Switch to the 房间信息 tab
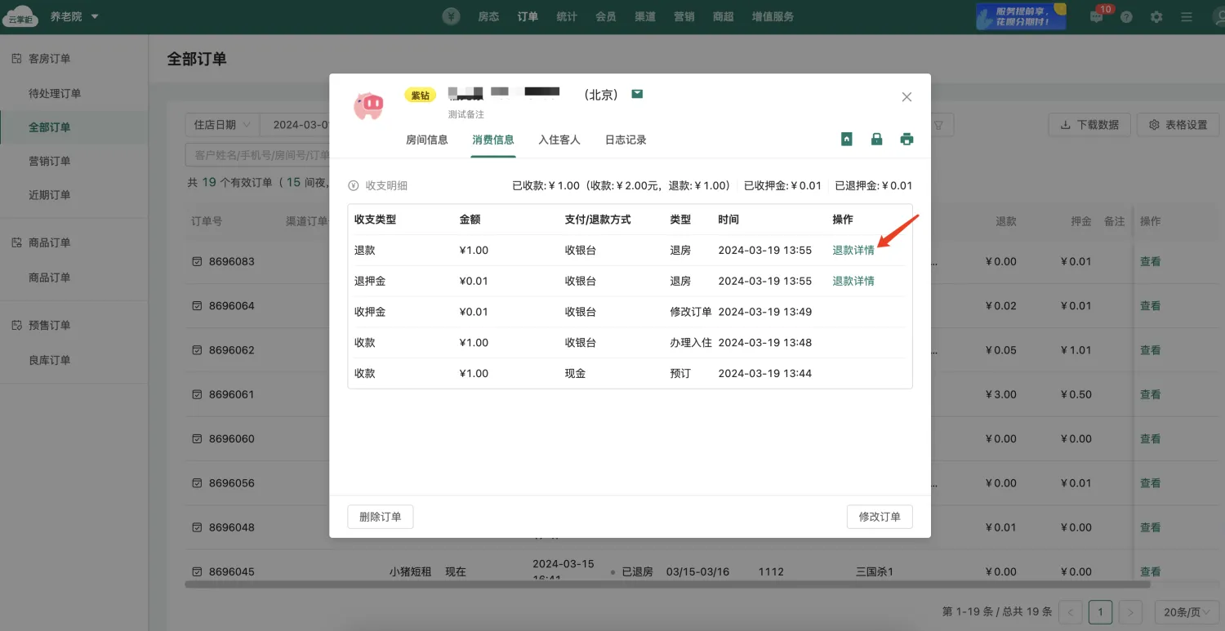 pyautogui.click(x=427, y=140)
